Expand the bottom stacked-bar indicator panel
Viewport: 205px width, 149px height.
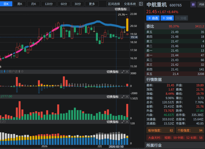[123, 122]
